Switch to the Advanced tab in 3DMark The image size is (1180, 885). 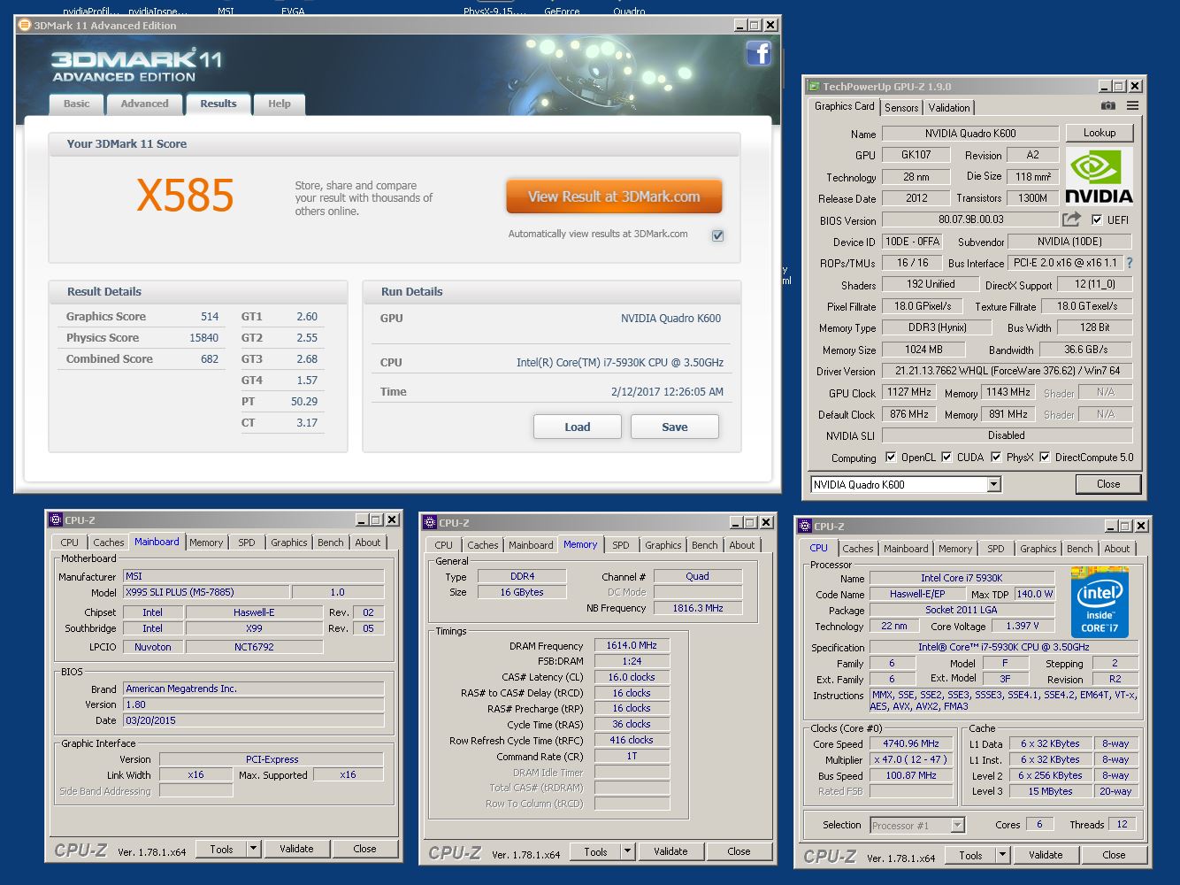point(144,104)
